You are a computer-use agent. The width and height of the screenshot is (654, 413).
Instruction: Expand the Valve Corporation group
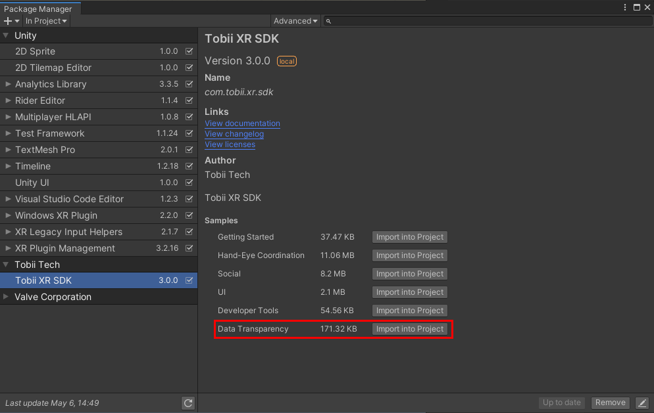6,297
